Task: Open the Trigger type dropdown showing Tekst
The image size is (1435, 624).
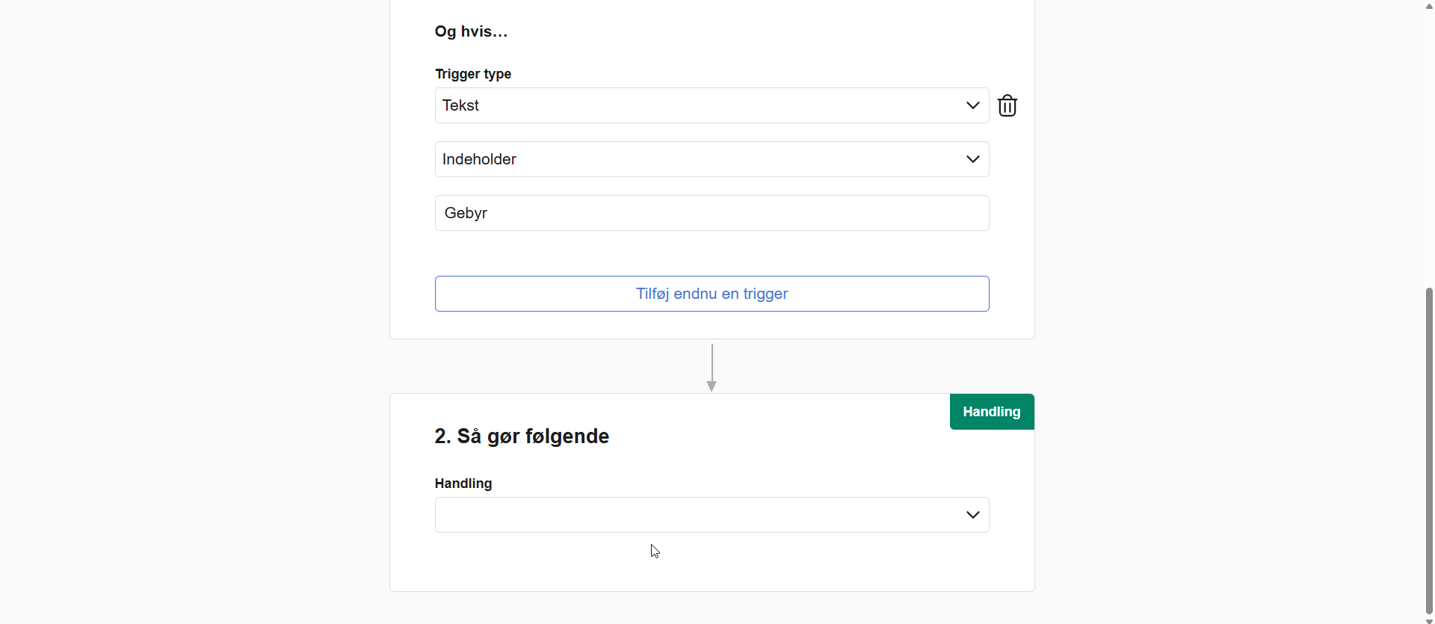Action: [x=712, y=105]
